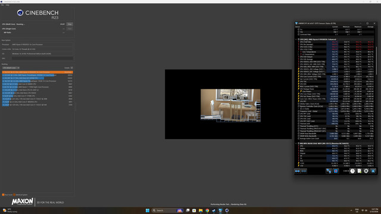Select the Threadripper 2990WX ranking row
The width and height of the screenshot is (381, 214).
pyautogui.click(x=38, y=75)
